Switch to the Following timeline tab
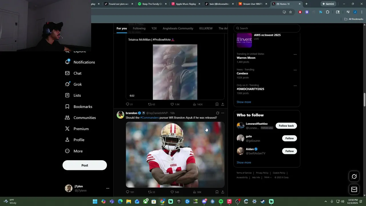Screen dimensions: 366x206 tap(139, 28)
